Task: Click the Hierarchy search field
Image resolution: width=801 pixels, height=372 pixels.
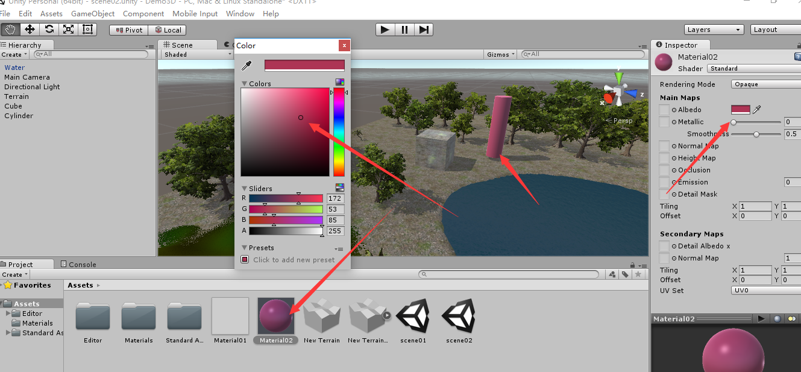Action: (x=90, y=54)
